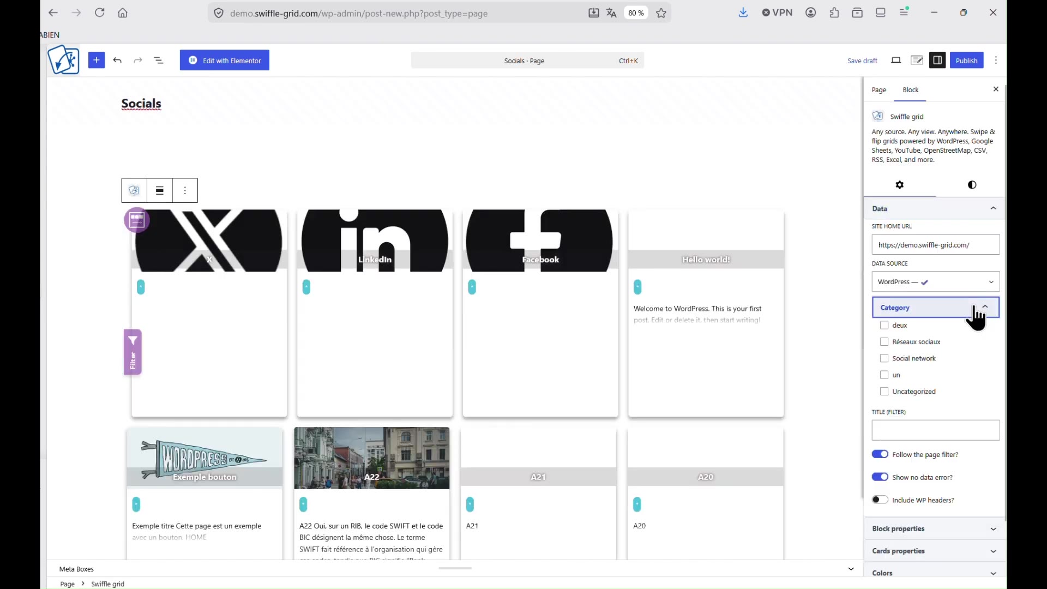This screenshot has height=589, width=1047.
Task: Click the purple grid view badge
Action: tap(137, 220)
